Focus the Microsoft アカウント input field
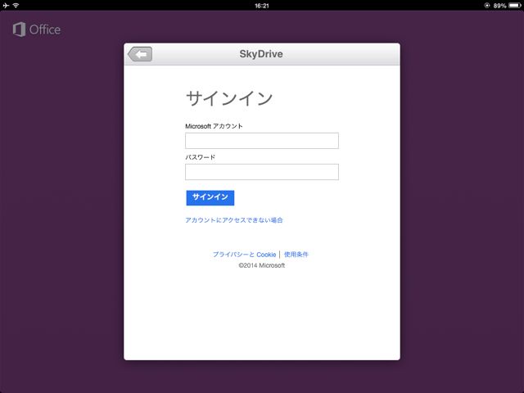524x393 pixels. (x=262, y=141)
